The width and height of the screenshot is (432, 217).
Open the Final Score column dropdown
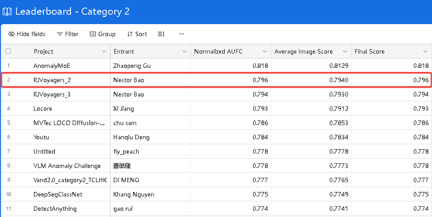pos(425,52)
